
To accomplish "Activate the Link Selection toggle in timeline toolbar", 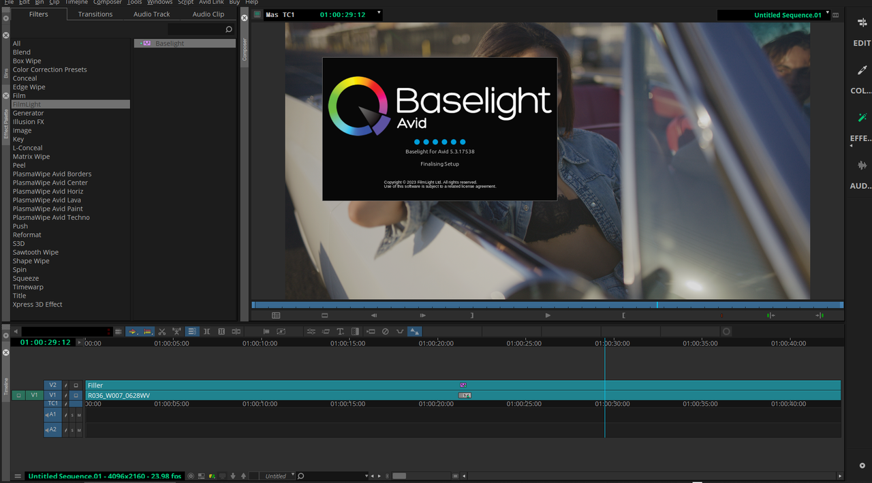I will coord(192,332).
